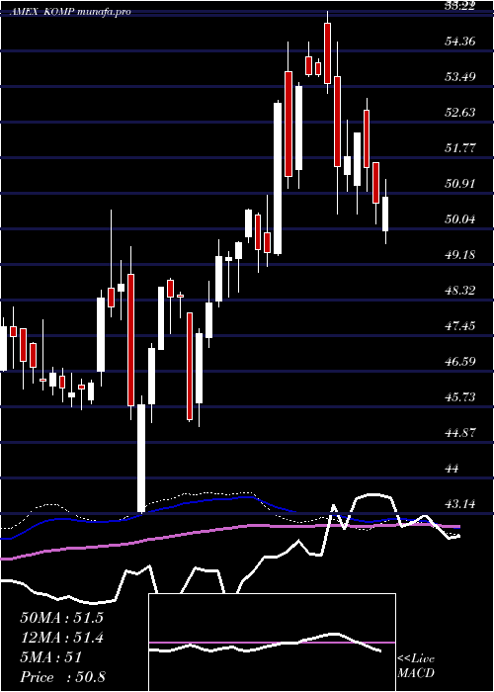494x692 pixels.
Task: Click the 48.32 price axis label
Action: pyautogui.click(x=460, y=291)
